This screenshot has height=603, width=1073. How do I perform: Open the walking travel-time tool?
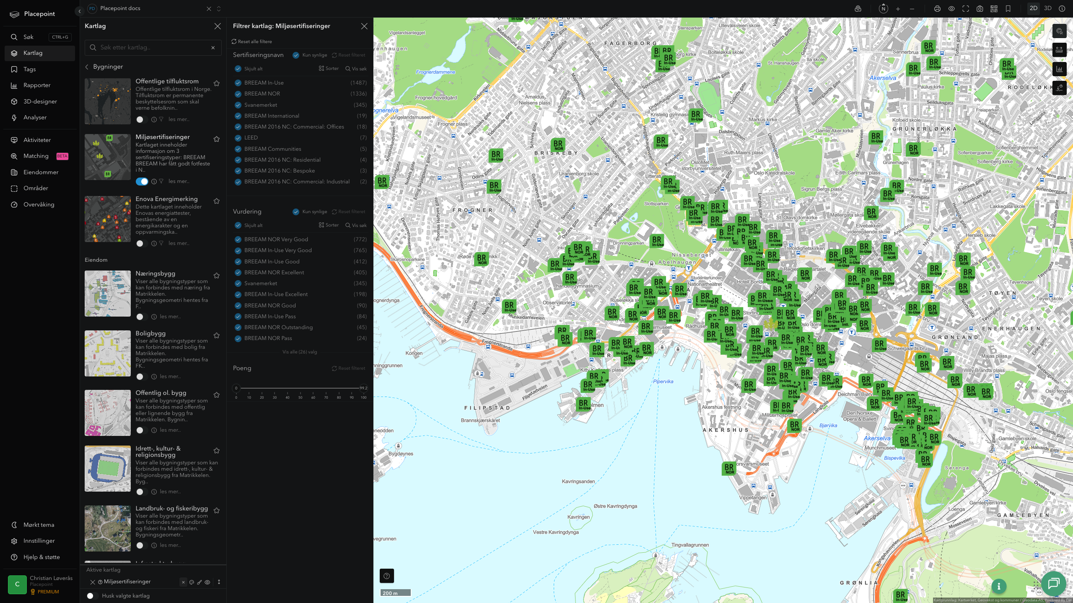[1059, 88]
